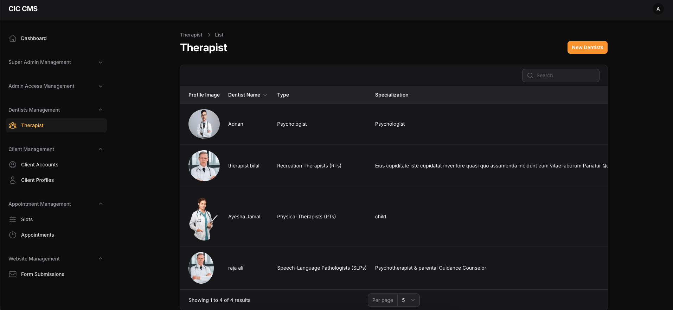Image resolution: width=673 pixels, height=310 pixels.
Task: Click the Search input field
Action: click(565, 75)
